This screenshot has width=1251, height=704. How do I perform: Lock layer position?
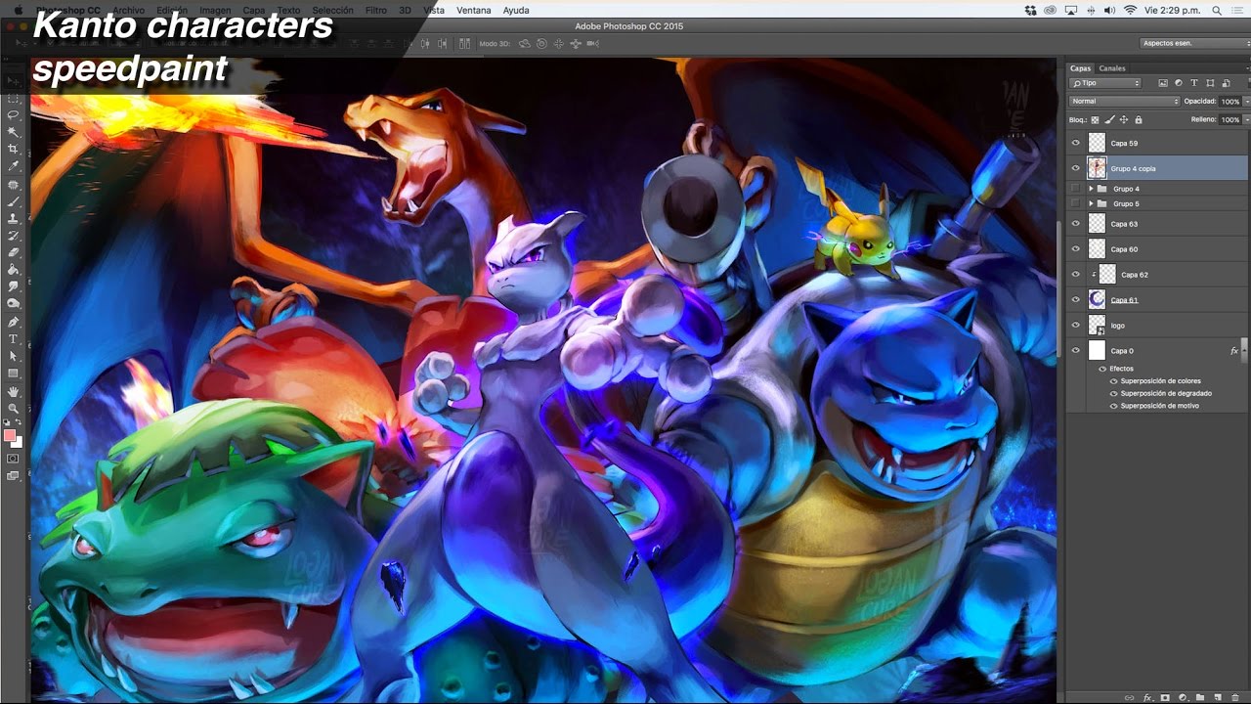click(x=1124, y=119)
